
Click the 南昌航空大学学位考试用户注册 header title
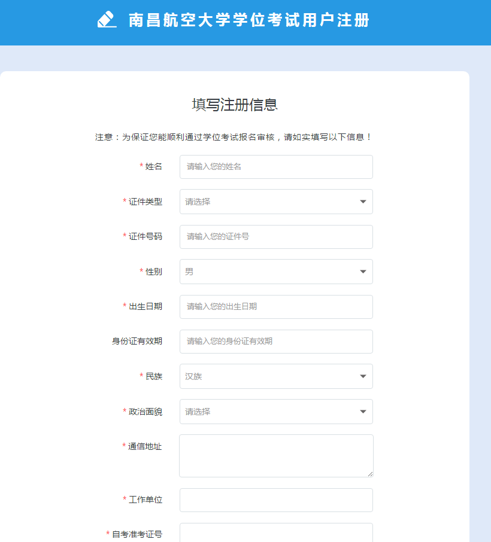click(248, 20)
